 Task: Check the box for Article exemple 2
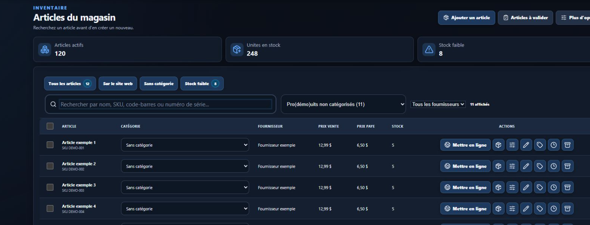pos(50,166)
